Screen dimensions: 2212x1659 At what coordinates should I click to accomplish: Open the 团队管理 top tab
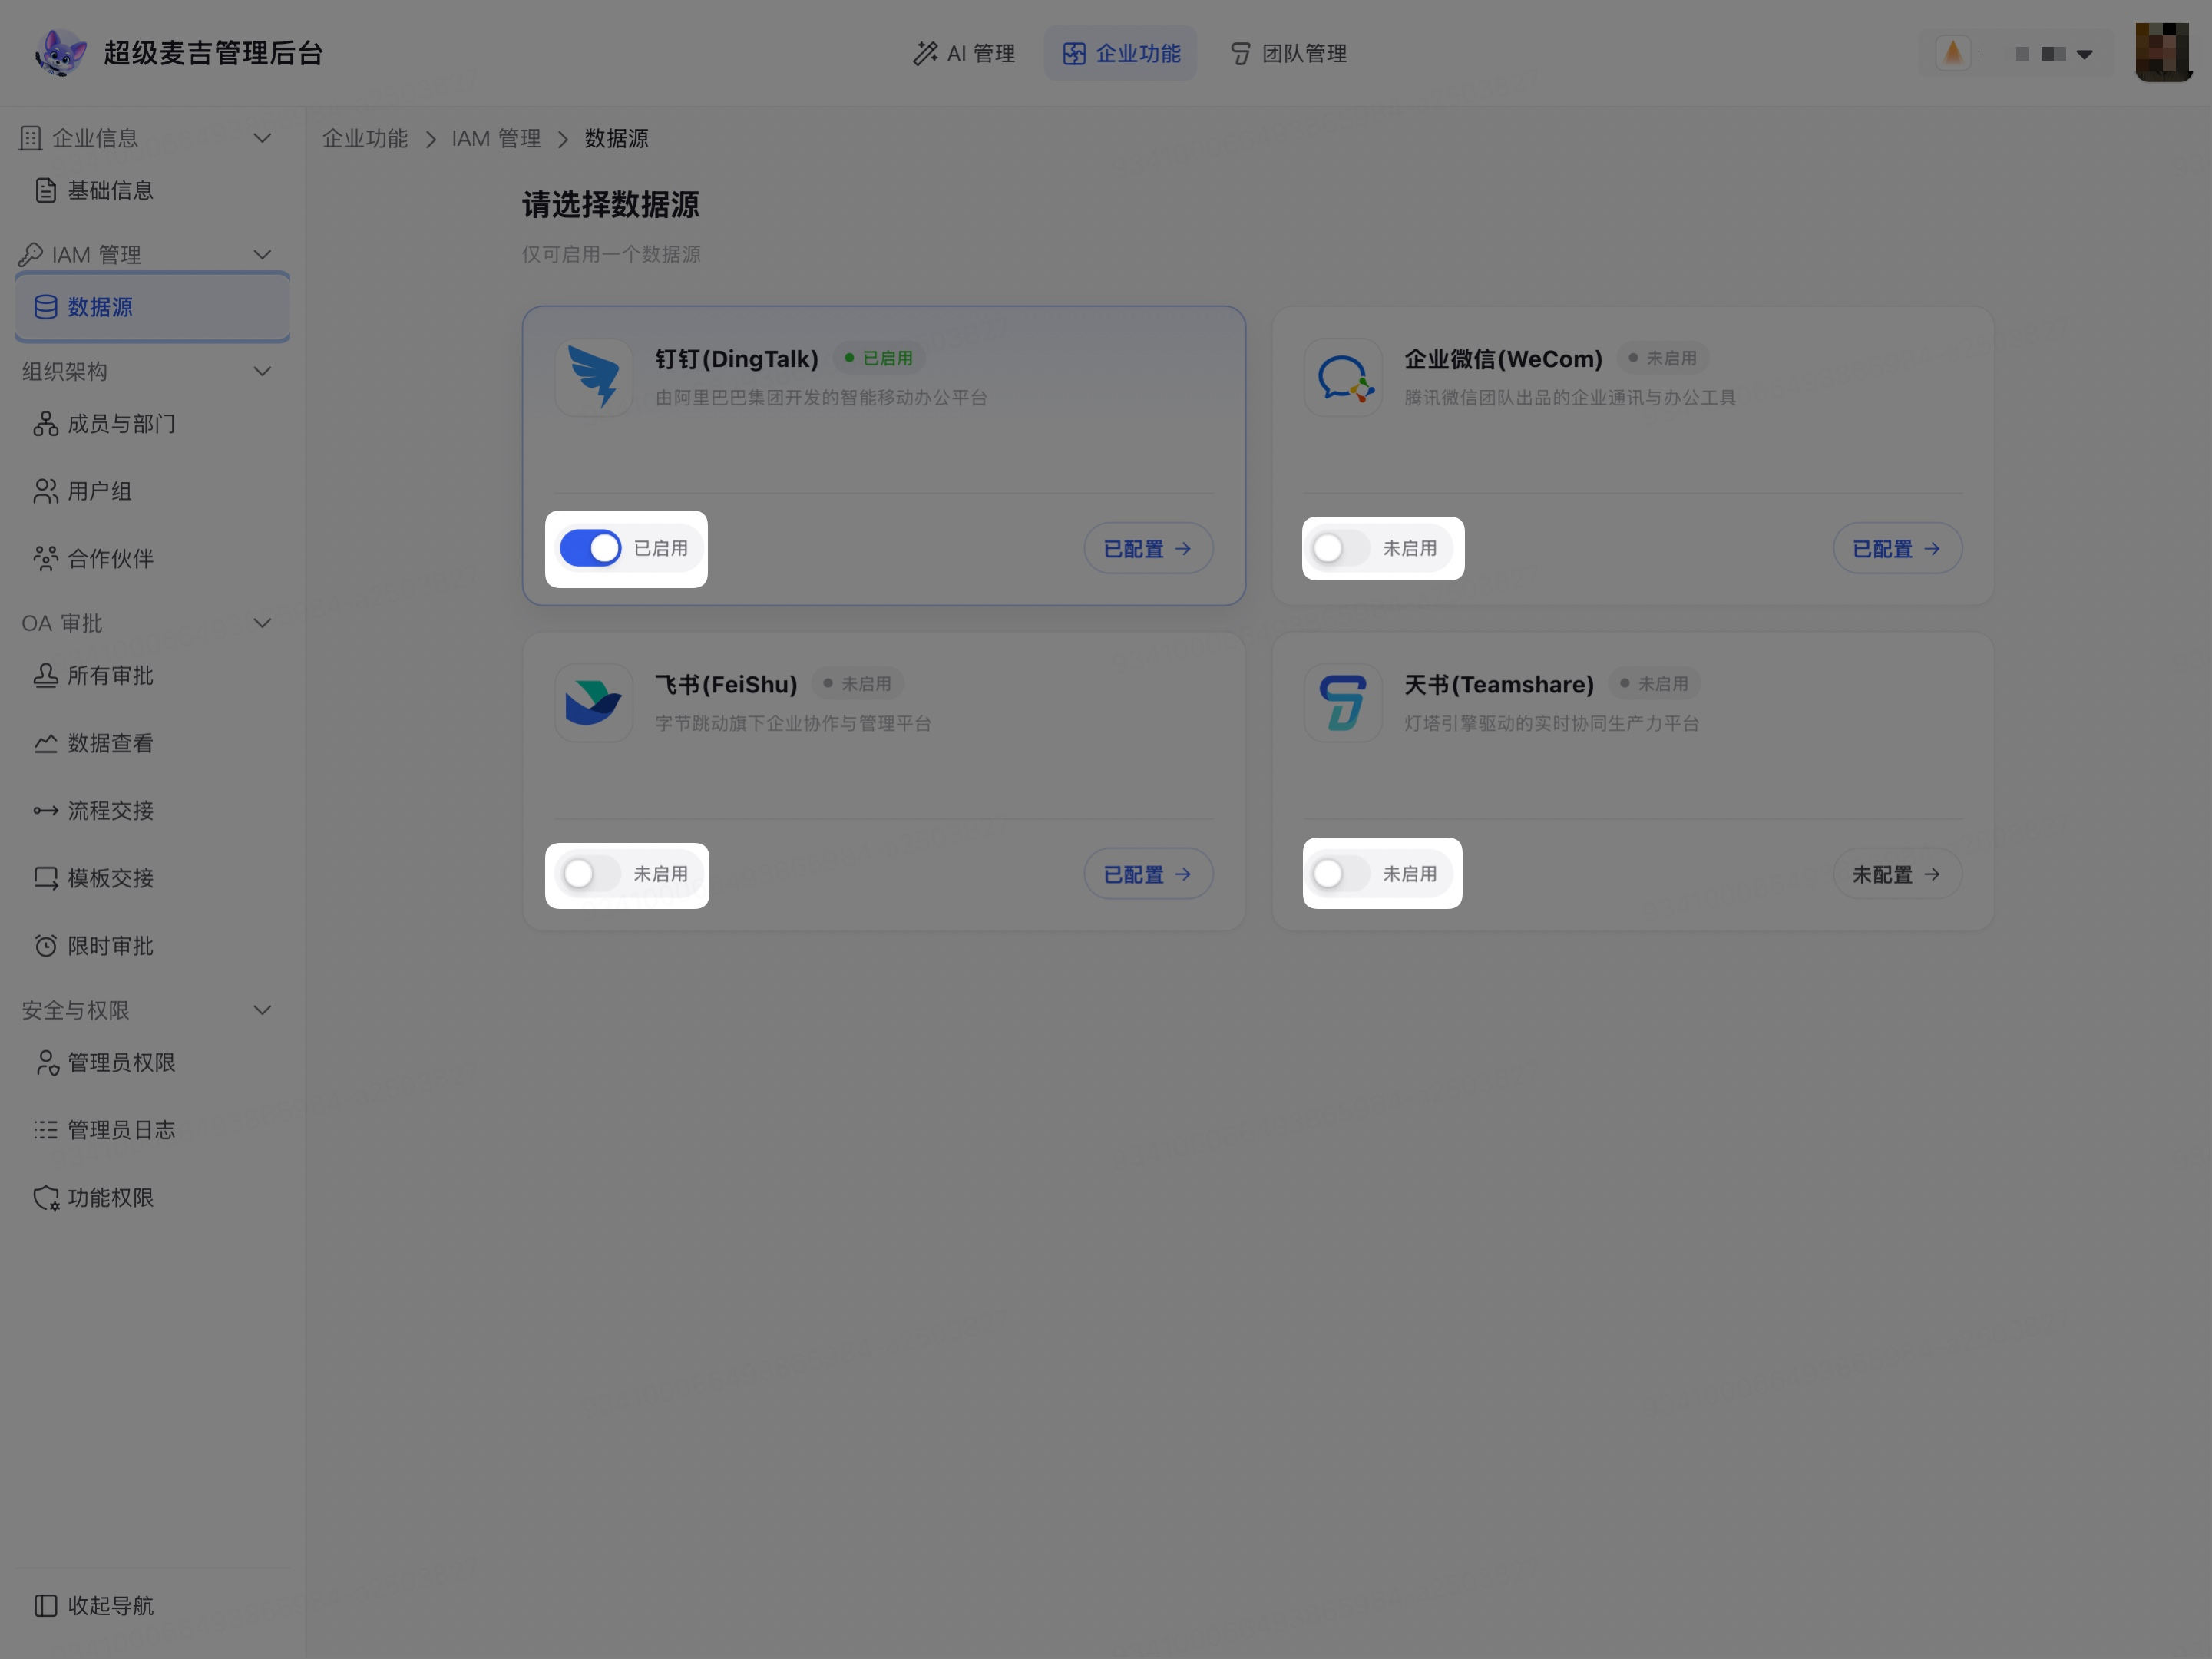(1288, 53)
